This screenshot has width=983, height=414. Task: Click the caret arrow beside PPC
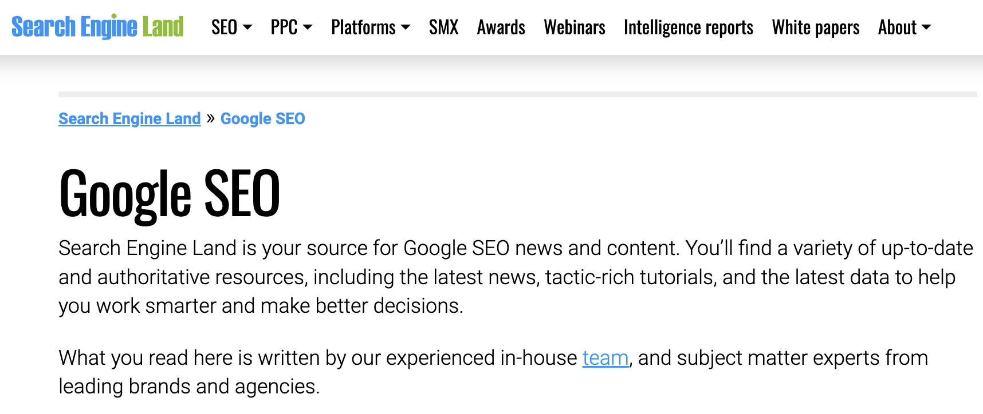(308, 27)
